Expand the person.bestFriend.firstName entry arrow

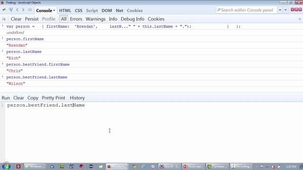3,64
